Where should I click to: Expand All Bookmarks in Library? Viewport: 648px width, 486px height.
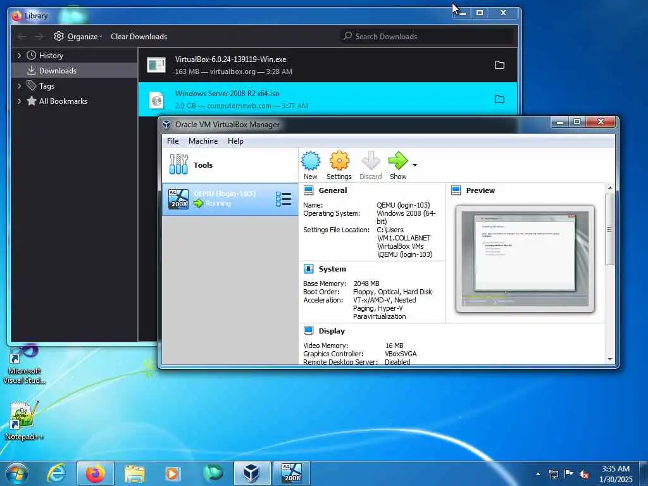coord(19,101)
